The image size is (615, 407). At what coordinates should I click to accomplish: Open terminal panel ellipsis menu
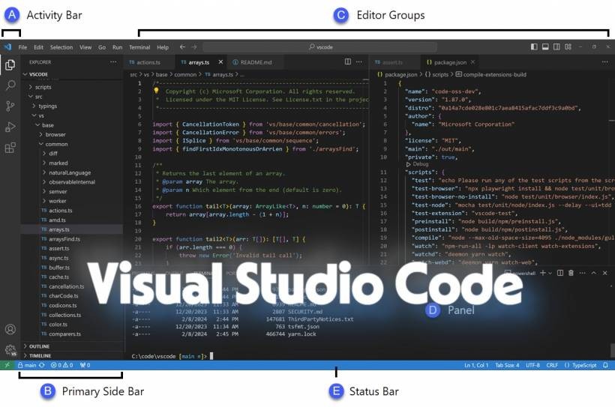tap(583, 273)
